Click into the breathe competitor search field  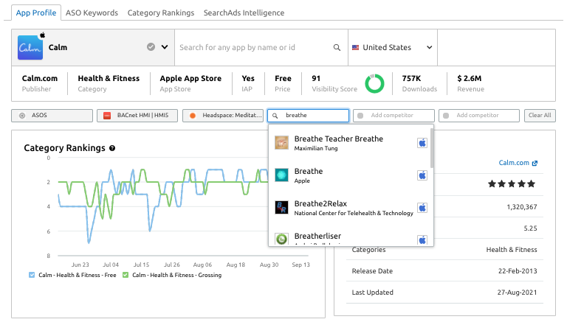point(309,116)
